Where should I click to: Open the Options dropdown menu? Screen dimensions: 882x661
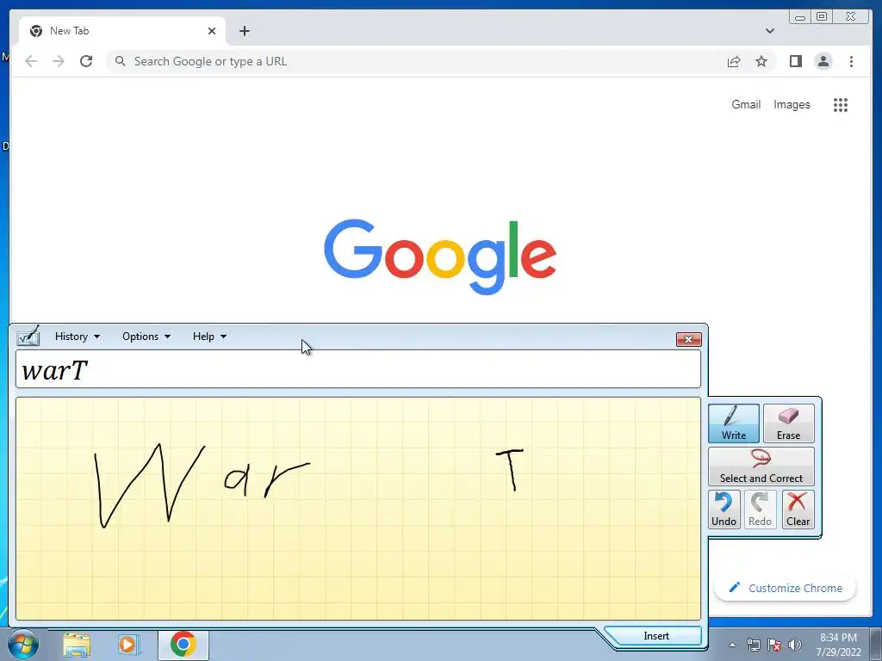pos(146,337)
